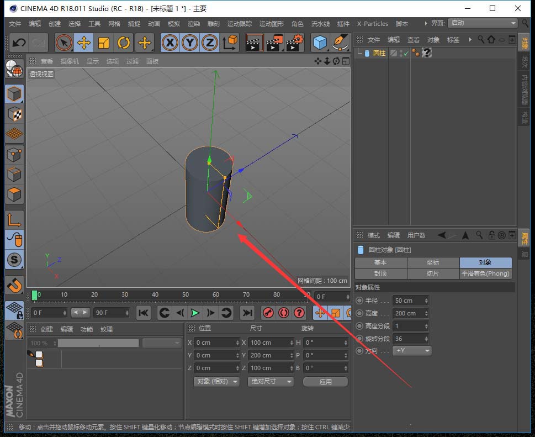The image size is (535, 437).
Task: Select the 缩放 (Scale) tool icon
Action: click(x=103, y=43)
